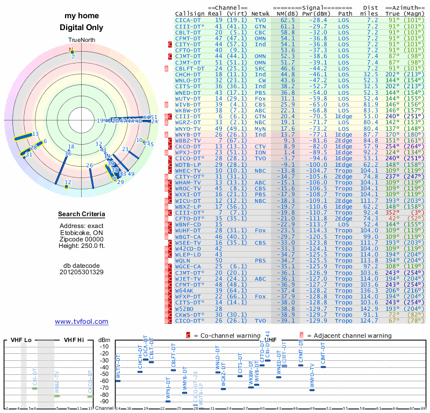430x413 pixels.
Task: Click the red co-channel warning legend icon
Action: click(188, 335)
